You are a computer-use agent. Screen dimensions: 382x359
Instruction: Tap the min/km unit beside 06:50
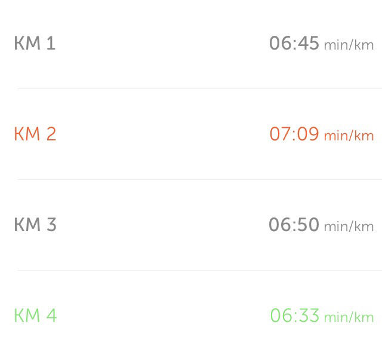pyautogui.click(x=349, y=226)
